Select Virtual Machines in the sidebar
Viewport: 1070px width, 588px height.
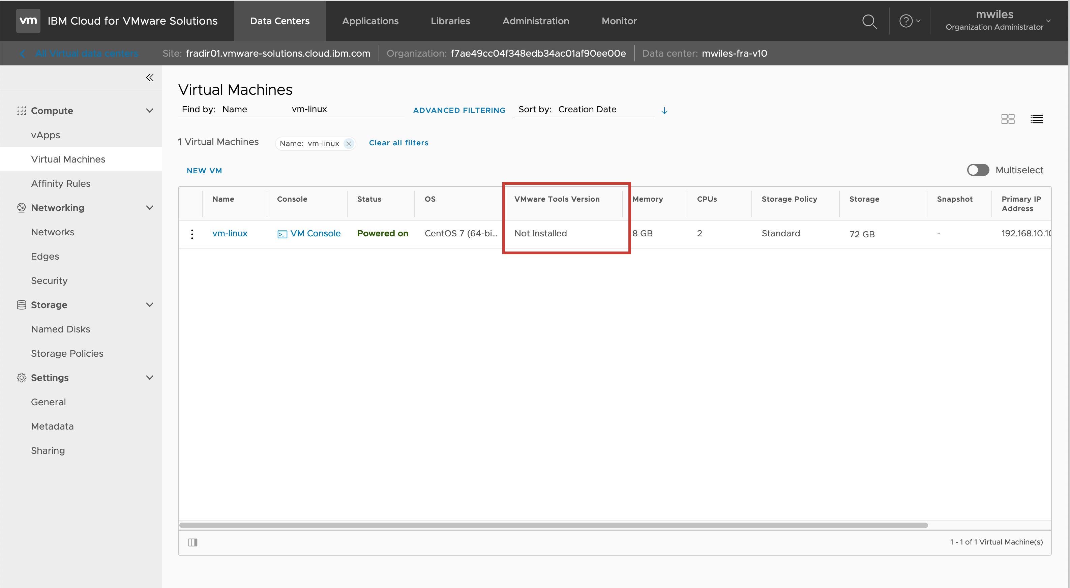pyautogui.click(x=81, y=159)
